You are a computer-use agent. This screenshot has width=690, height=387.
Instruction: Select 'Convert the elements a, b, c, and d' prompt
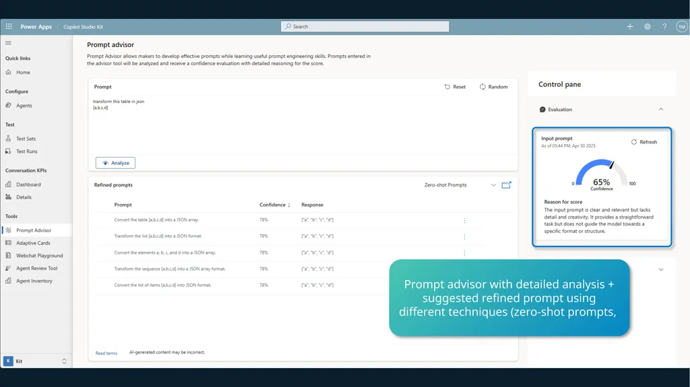coord(165,253)
